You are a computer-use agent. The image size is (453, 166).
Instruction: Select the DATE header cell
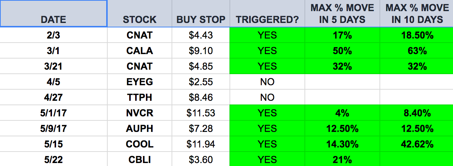tap(54, 13)
